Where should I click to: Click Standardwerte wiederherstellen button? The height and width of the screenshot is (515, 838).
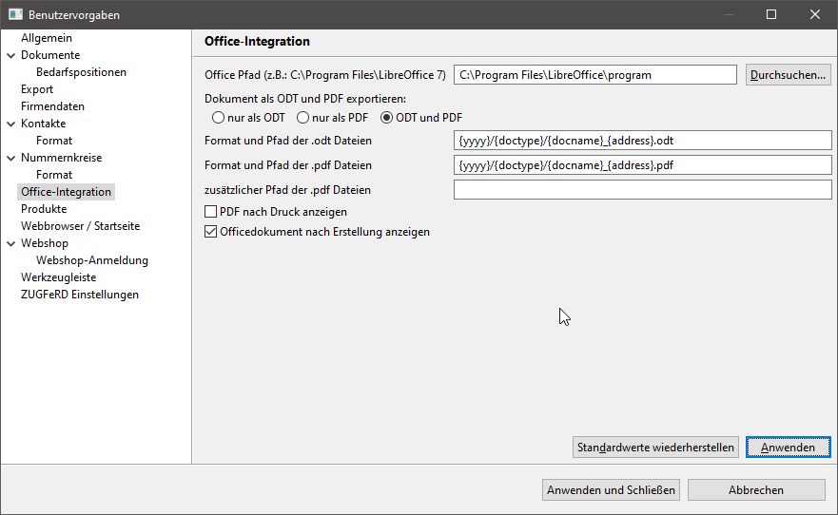tap(655, 448)
